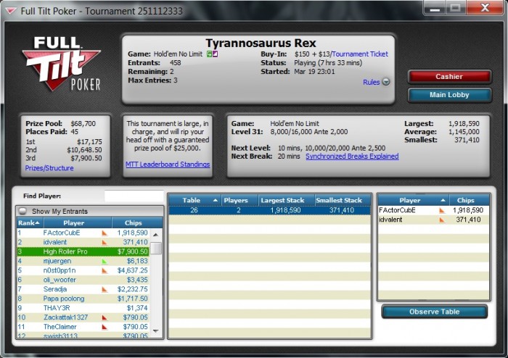Click the Observe Table button
The width and height of the screenshot is (508, 358).
coord(434,312)
